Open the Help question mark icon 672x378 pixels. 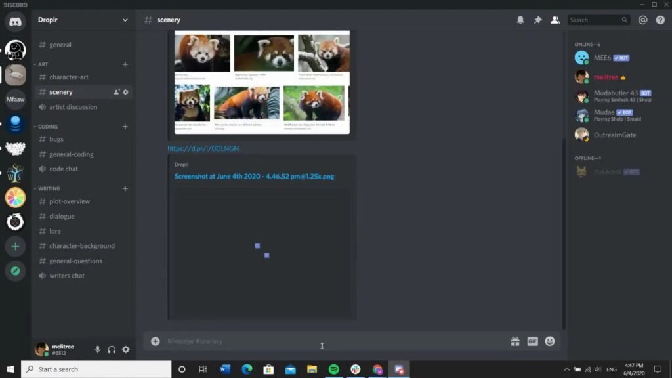660,20
